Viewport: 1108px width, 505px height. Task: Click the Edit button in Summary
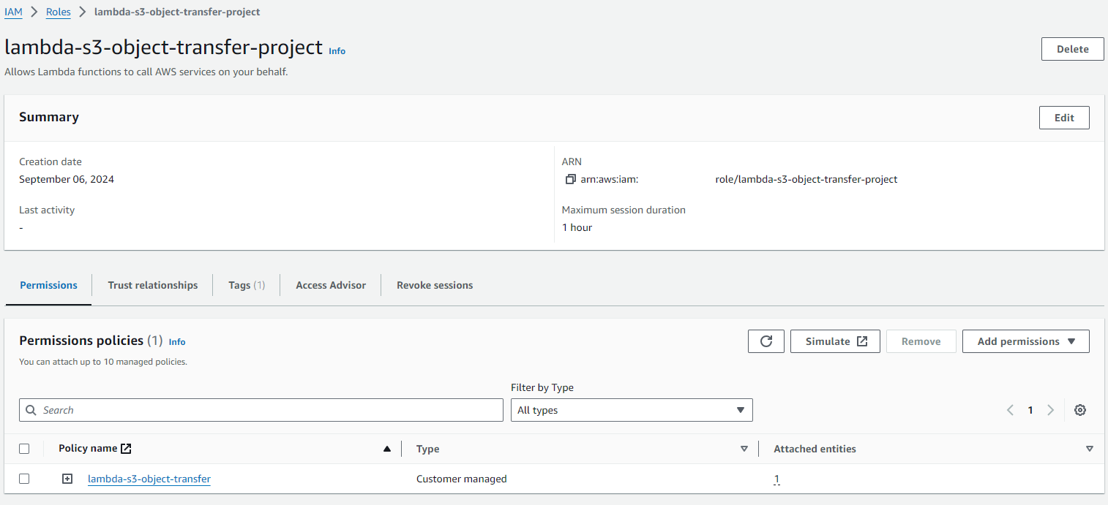pos(1064,118)
